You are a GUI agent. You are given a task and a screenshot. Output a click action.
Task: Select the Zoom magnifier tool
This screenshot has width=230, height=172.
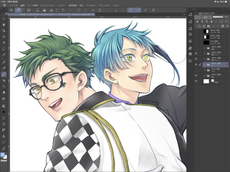coord(4,19)
